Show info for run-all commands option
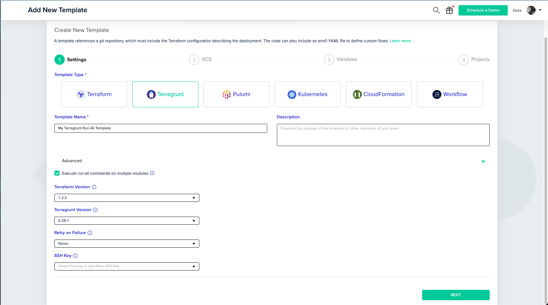This screenshot has width=548, height=305. (x=152, y=173)
